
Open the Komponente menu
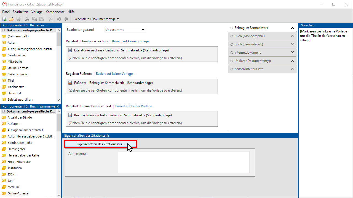[x=55, y=12]
